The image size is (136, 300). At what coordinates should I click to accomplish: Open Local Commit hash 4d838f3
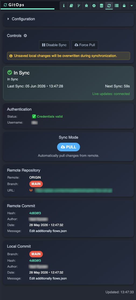pos(35,260)
